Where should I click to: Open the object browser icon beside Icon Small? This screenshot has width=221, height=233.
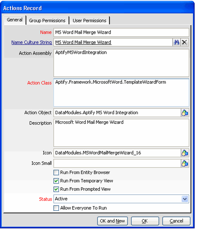click(185, 163)
